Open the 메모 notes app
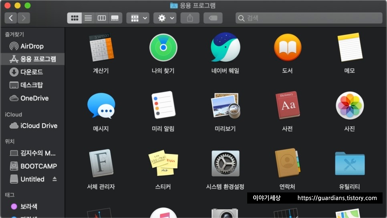The width and height of the screenshot is (387, 218). [350, 47]
